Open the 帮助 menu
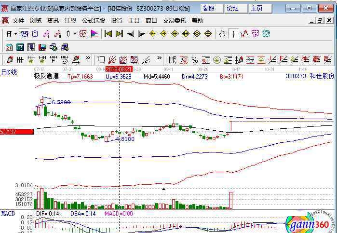Image resolution: width=337 pixels, height=233 pixels. [x=198, y=21]
